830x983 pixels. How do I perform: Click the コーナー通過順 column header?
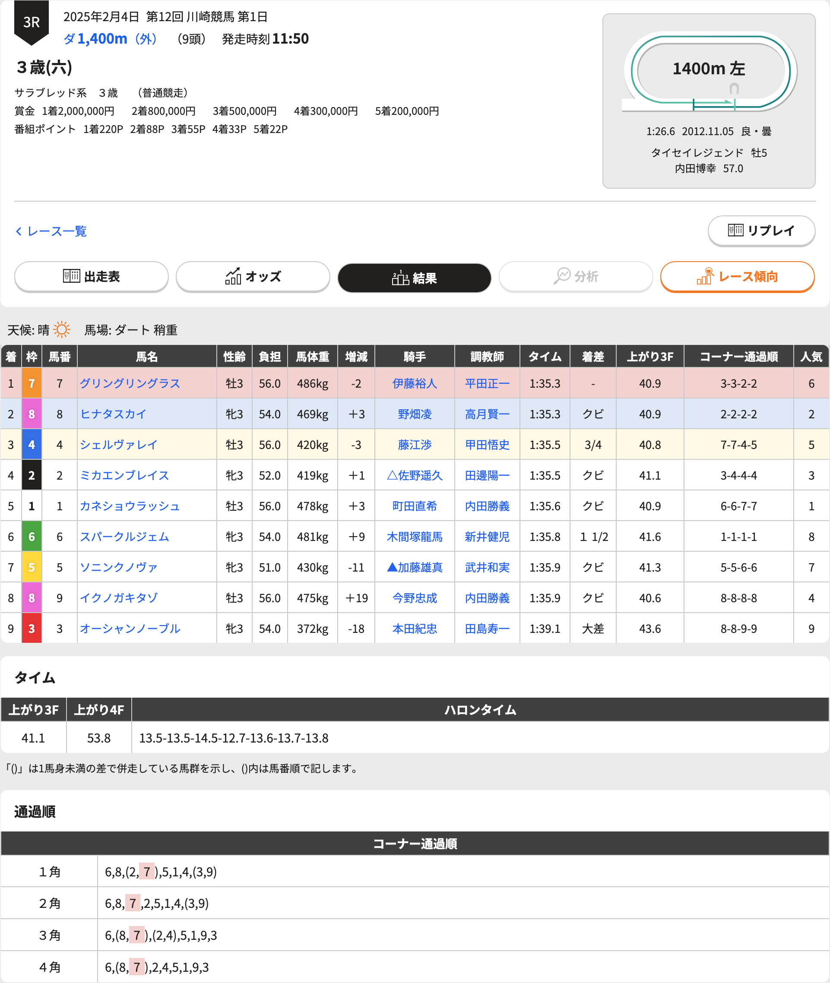[738, 357]
